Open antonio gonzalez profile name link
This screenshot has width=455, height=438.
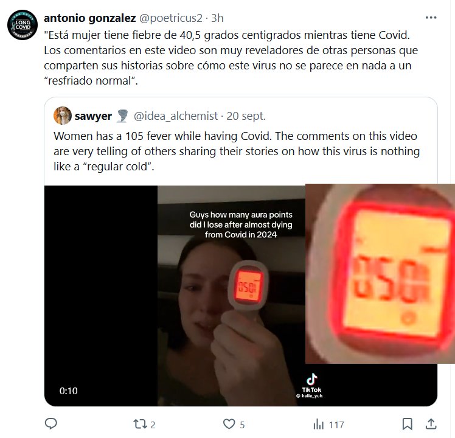[x=89, y=18]
